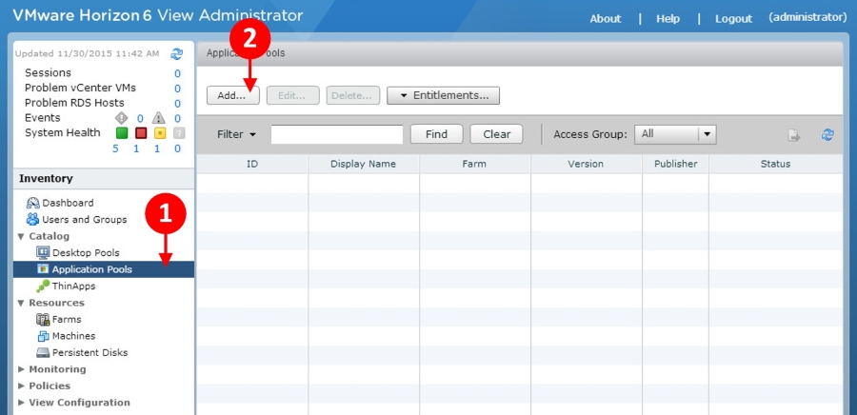857x415 pixels.
Task: Expand the Policies tree section
Action: point(21,386)
